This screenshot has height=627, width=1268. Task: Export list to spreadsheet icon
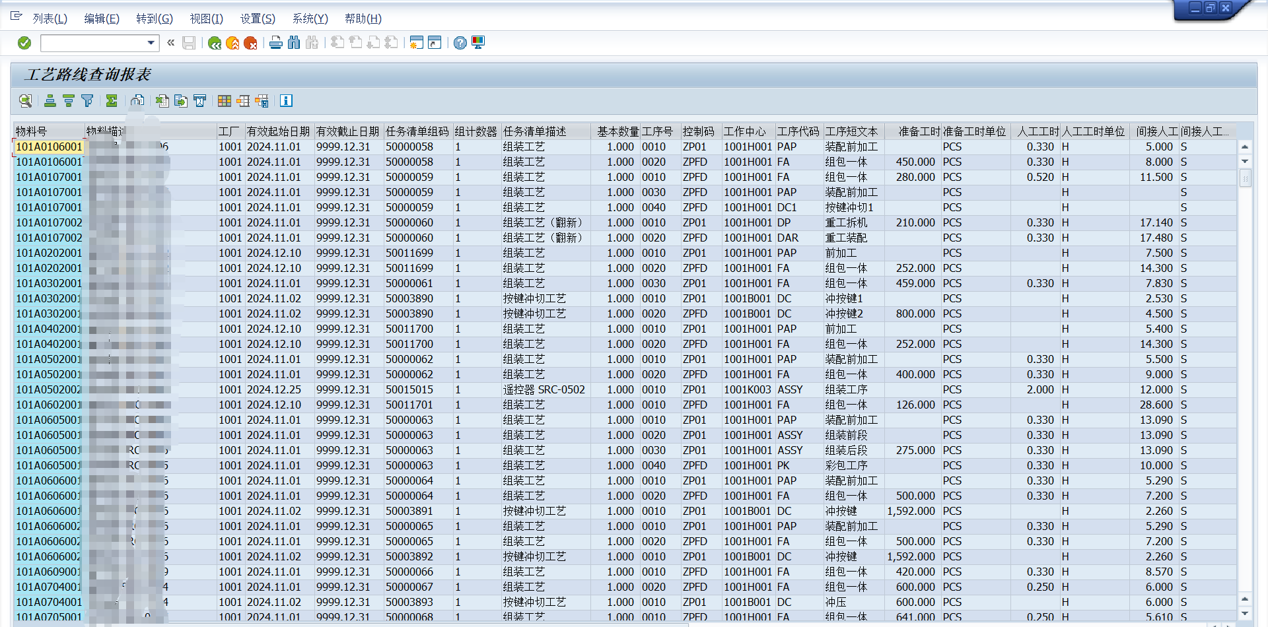click(x=162, y=100)
